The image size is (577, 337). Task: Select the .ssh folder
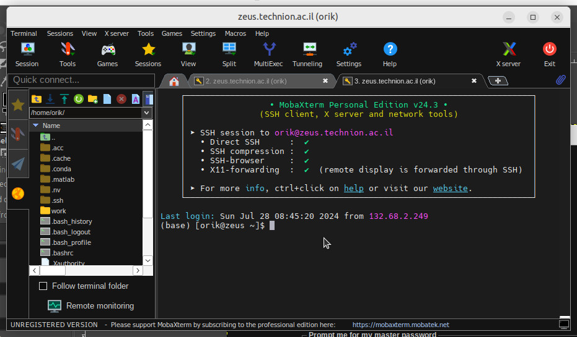(x=51, y=200)
